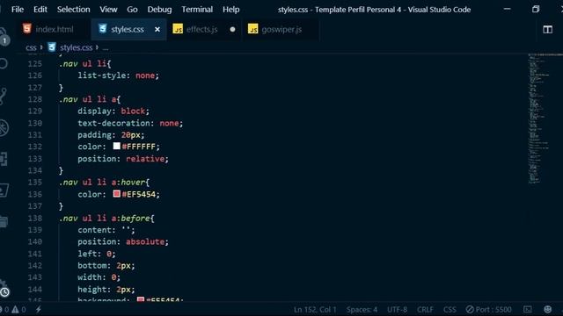Image resolution: width=563 pixels, height=316 pixels.
Task: Click the unsaved dot on effects.js tab
Action: point(232,29)
